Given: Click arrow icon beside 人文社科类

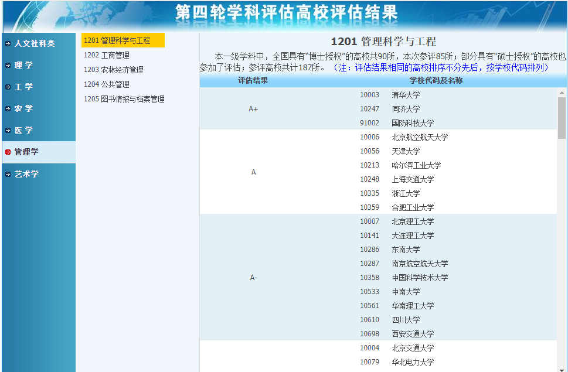Looking at the screenshot, I should pyautogui.click(x=8, y=44).
